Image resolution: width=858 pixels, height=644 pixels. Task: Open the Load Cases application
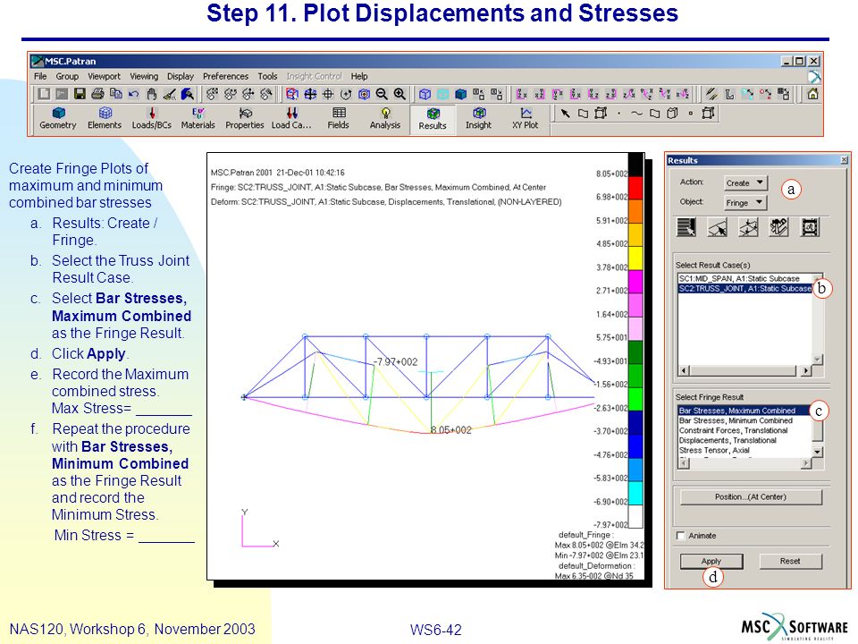(x=291, y=118)
